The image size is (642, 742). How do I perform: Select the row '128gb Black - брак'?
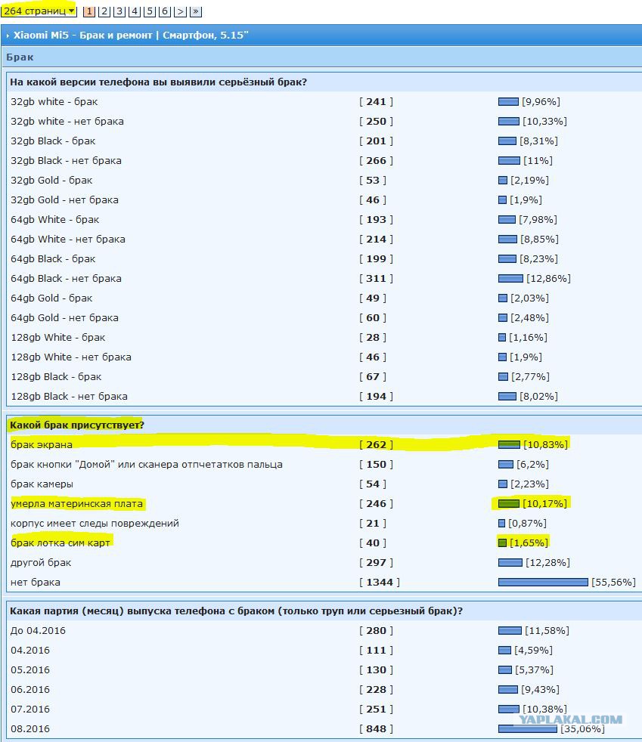click(324, 376)
